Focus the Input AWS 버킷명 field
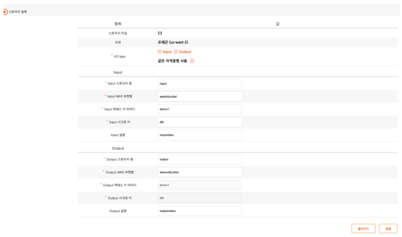402x237 pixels. pyautogui.click(x=199, y=96)
